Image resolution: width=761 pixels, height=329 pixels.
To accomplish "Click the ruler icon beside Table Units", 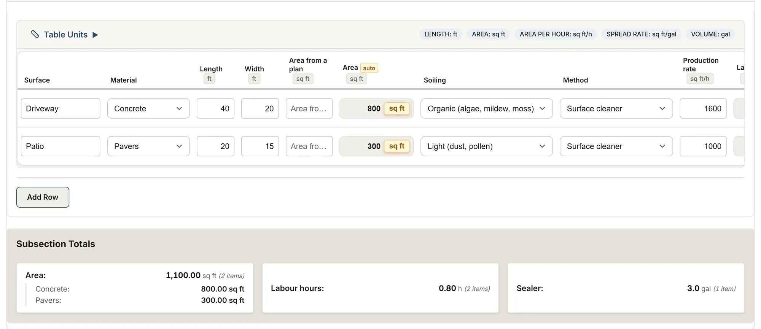I will point(35,34).
